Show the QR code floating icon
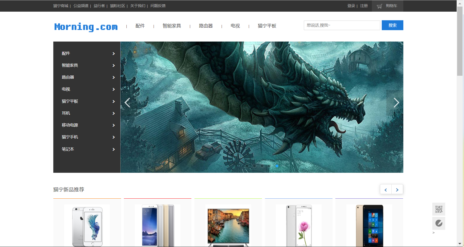 (x=439, y=209)
